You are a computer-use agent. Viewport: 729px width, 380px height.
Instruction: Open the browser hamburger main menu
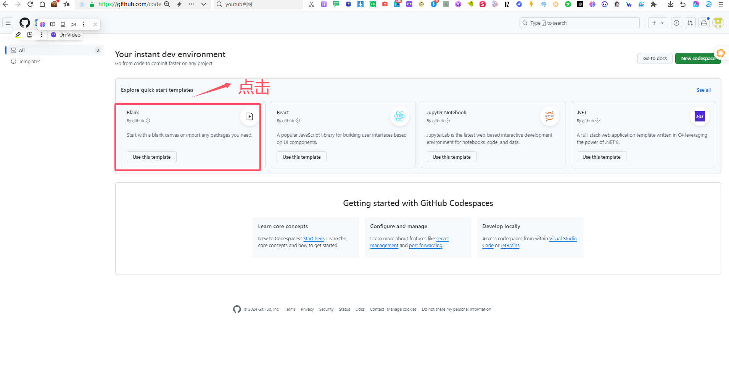point(721,4)
